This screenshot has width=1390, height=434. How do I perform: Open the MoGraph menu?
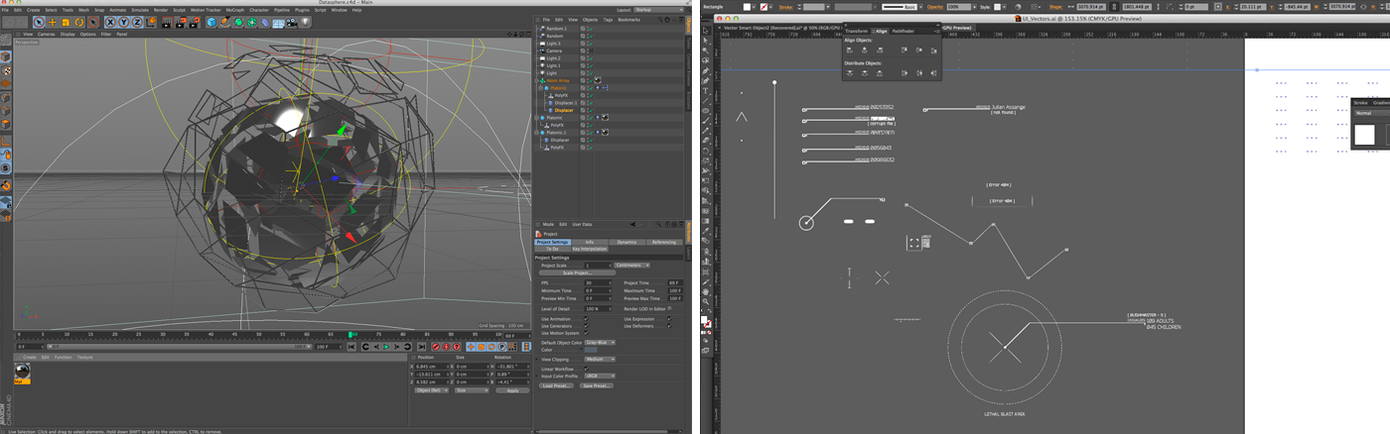point(235,10)
